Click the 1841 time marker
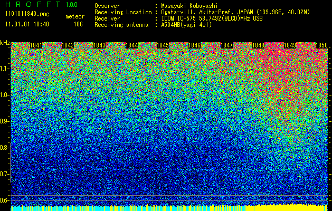The height and width of the screenshot is (211, 332). click(x=36, y=45)
